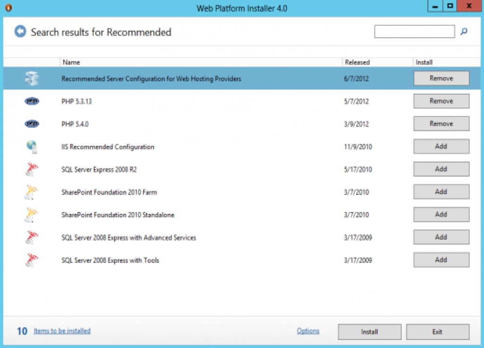Select SharePoint Foundation 2010 Standalone name text
The height and width of the screenshot is (348, 484).
[118, 215]
